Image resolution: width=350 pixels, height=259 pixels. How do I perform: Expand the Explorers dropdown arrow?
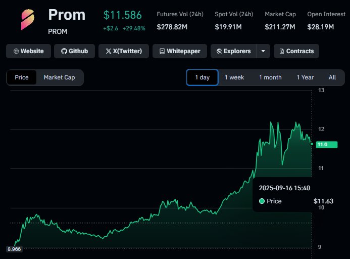tap(263, 51)
